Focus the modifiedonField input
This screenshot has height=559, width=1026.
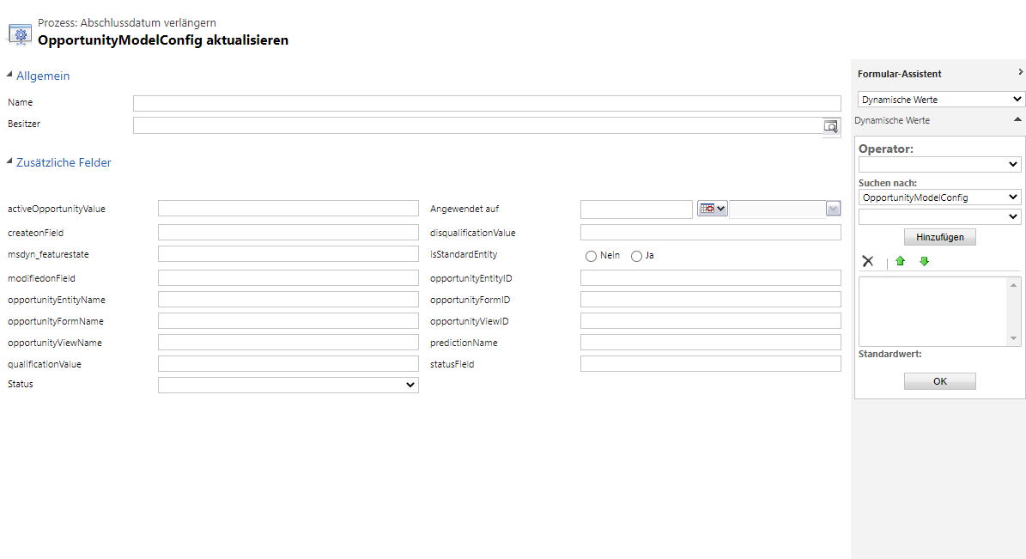tap(288, 277)
